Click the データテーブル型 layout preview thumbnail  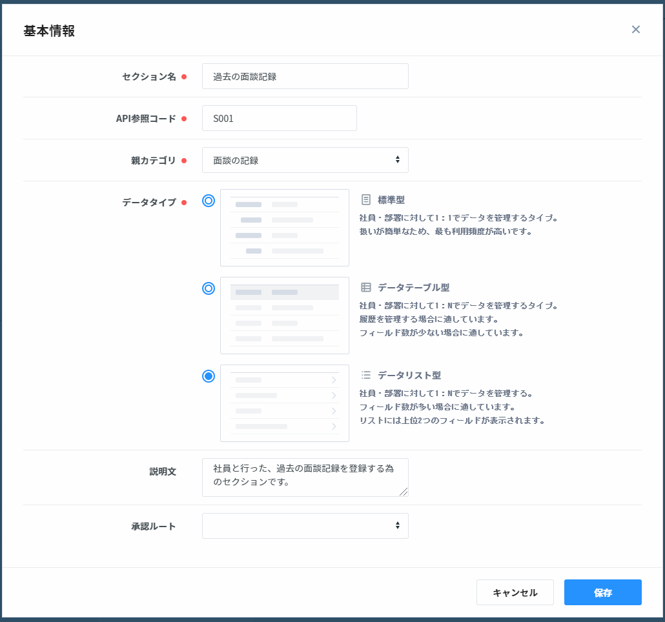tap(285, 316)
